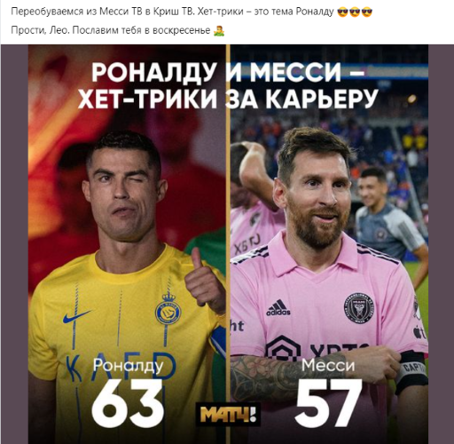Click the shrugging person emoji after воскресенье
This screenshot has height=444, width=454.
(219, 30)
